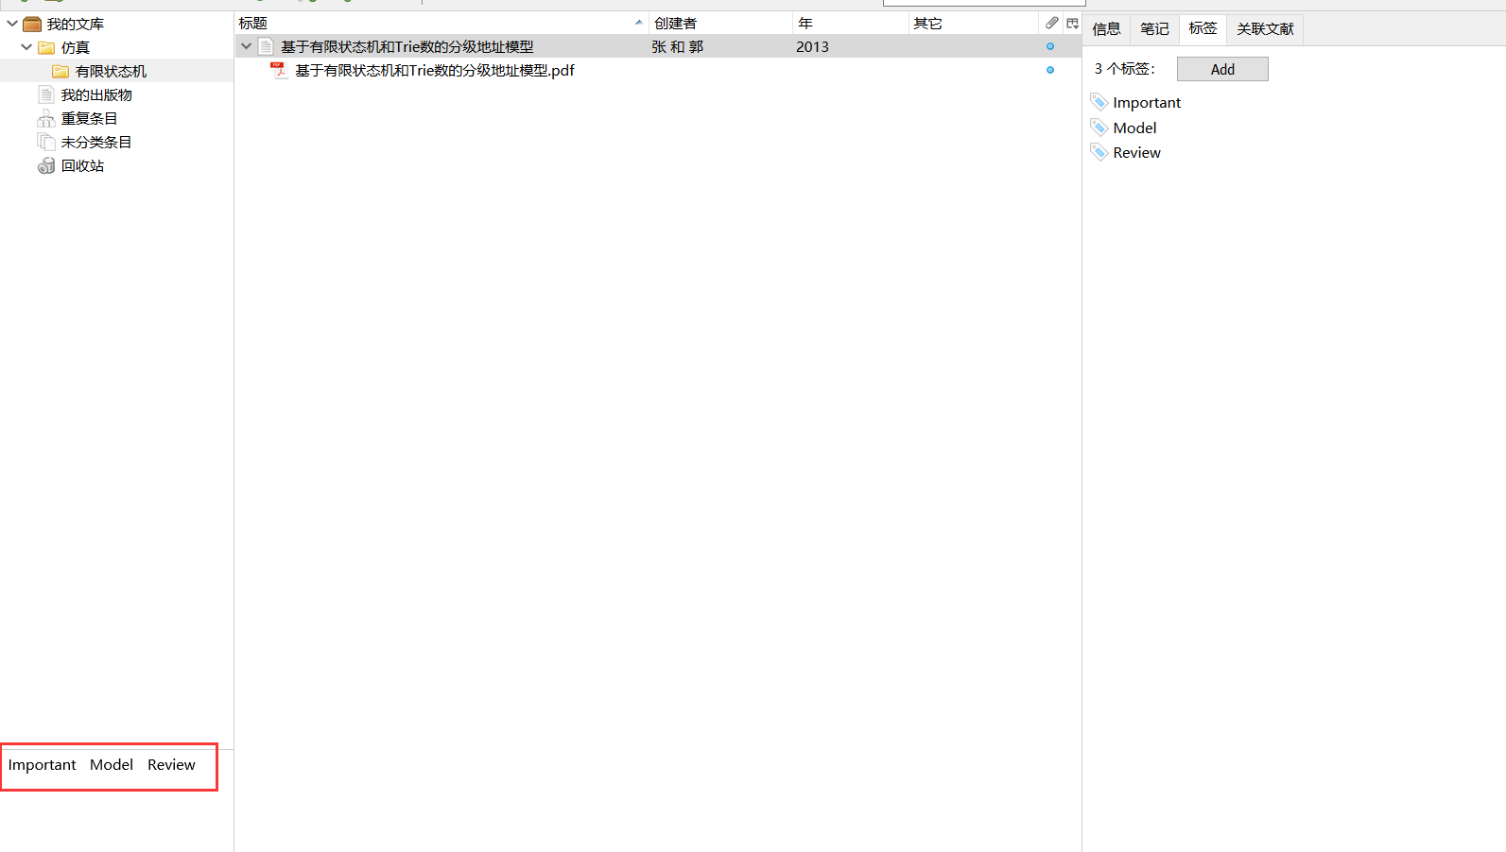Click the 我的出版物 document icon
The height and width of the screenshot is (852, 1506).
45,94
